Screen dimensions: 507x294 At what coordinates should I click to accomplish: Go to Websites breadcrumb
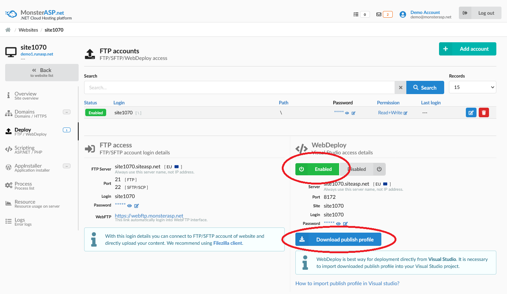[28, 30]
